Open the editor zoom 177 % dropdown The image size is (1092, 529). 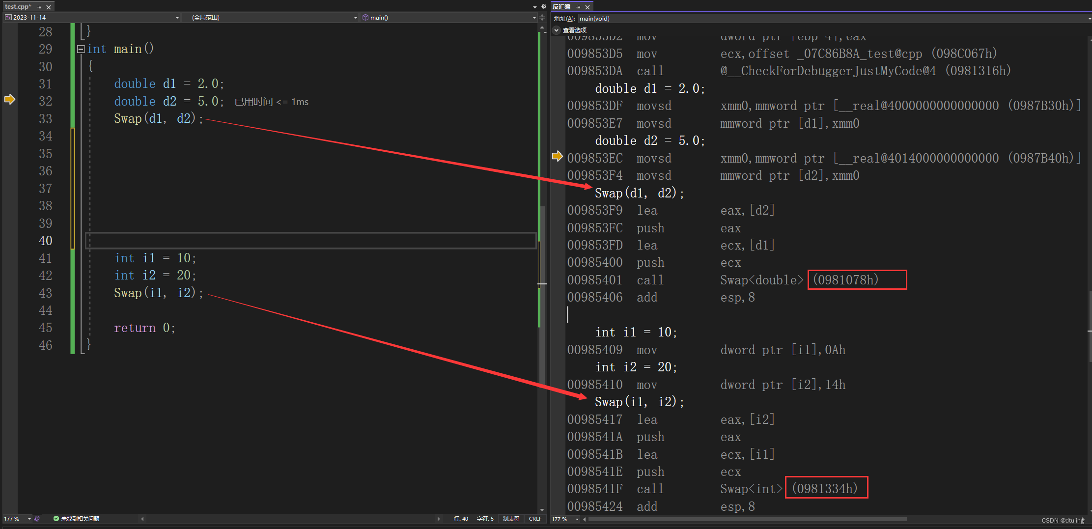point(29,519)
